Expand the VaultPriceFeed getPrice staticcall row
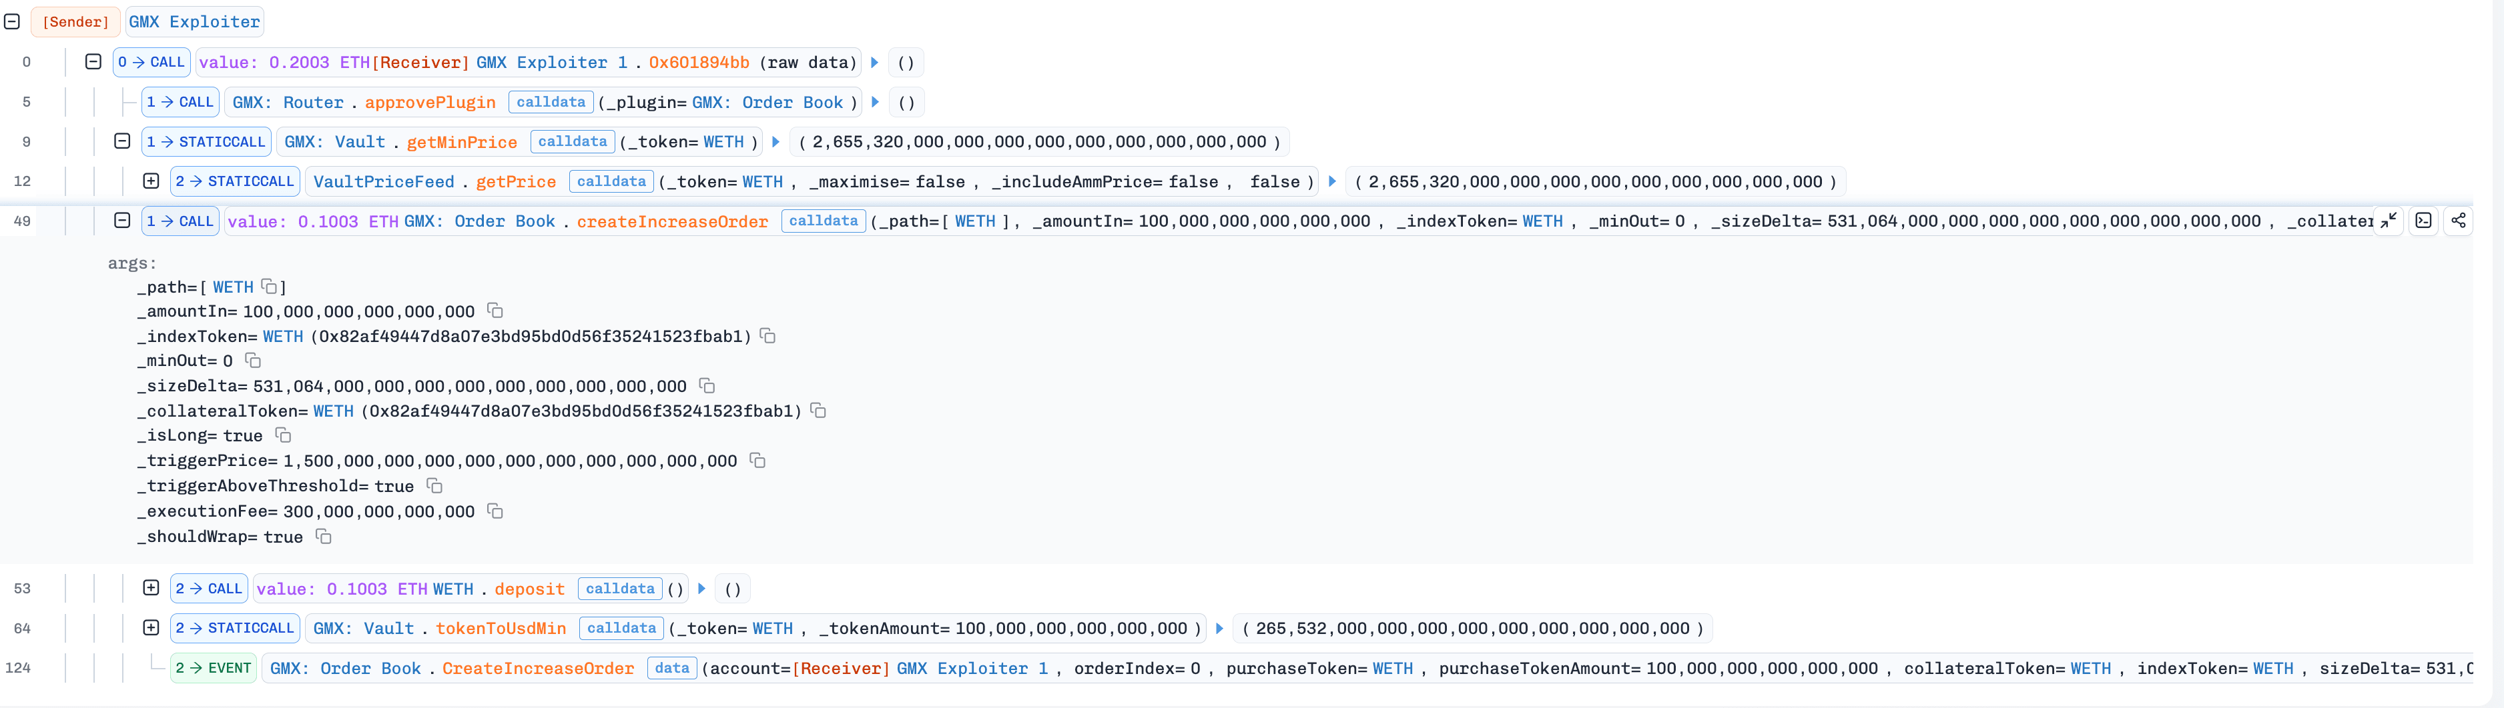 coord(151,181)
